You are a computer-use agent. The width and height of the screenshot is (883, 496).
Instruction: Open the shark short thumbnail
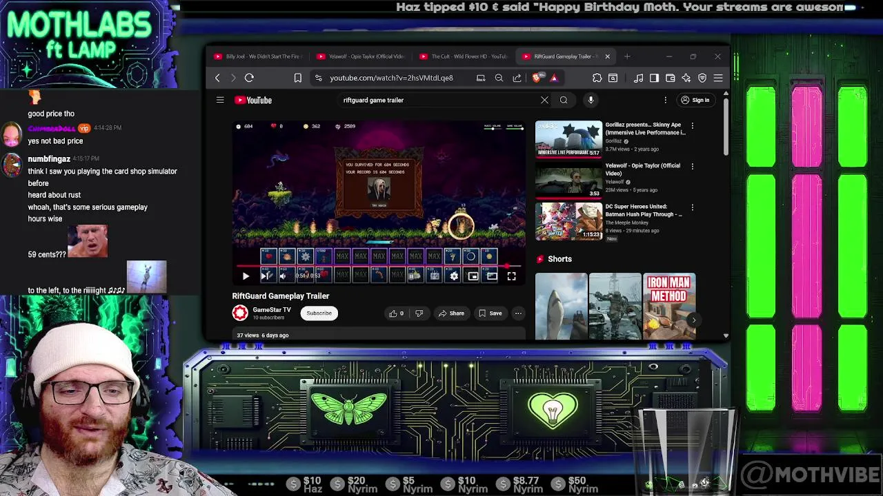pos(562,307)
